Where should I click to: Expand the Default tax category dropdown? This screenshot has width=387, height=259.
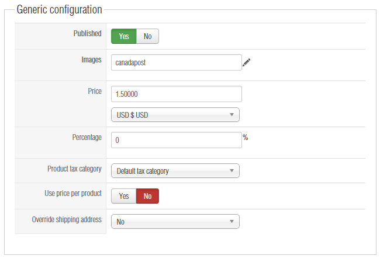click(x=175, y=171)
